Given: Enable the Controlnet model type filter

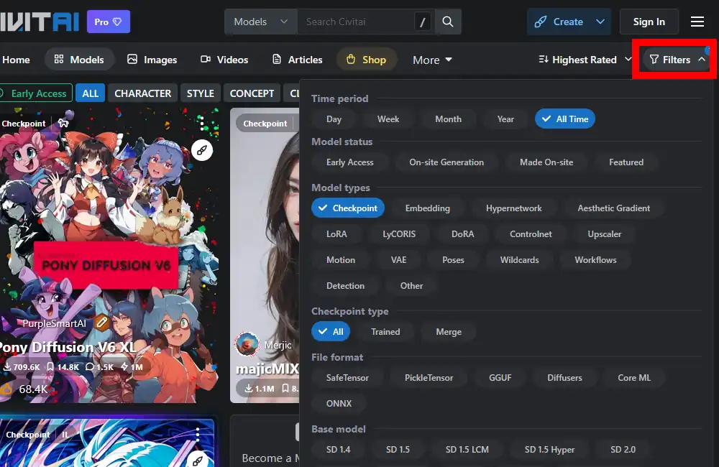Looking at the screenshot, I should [531, 234].
